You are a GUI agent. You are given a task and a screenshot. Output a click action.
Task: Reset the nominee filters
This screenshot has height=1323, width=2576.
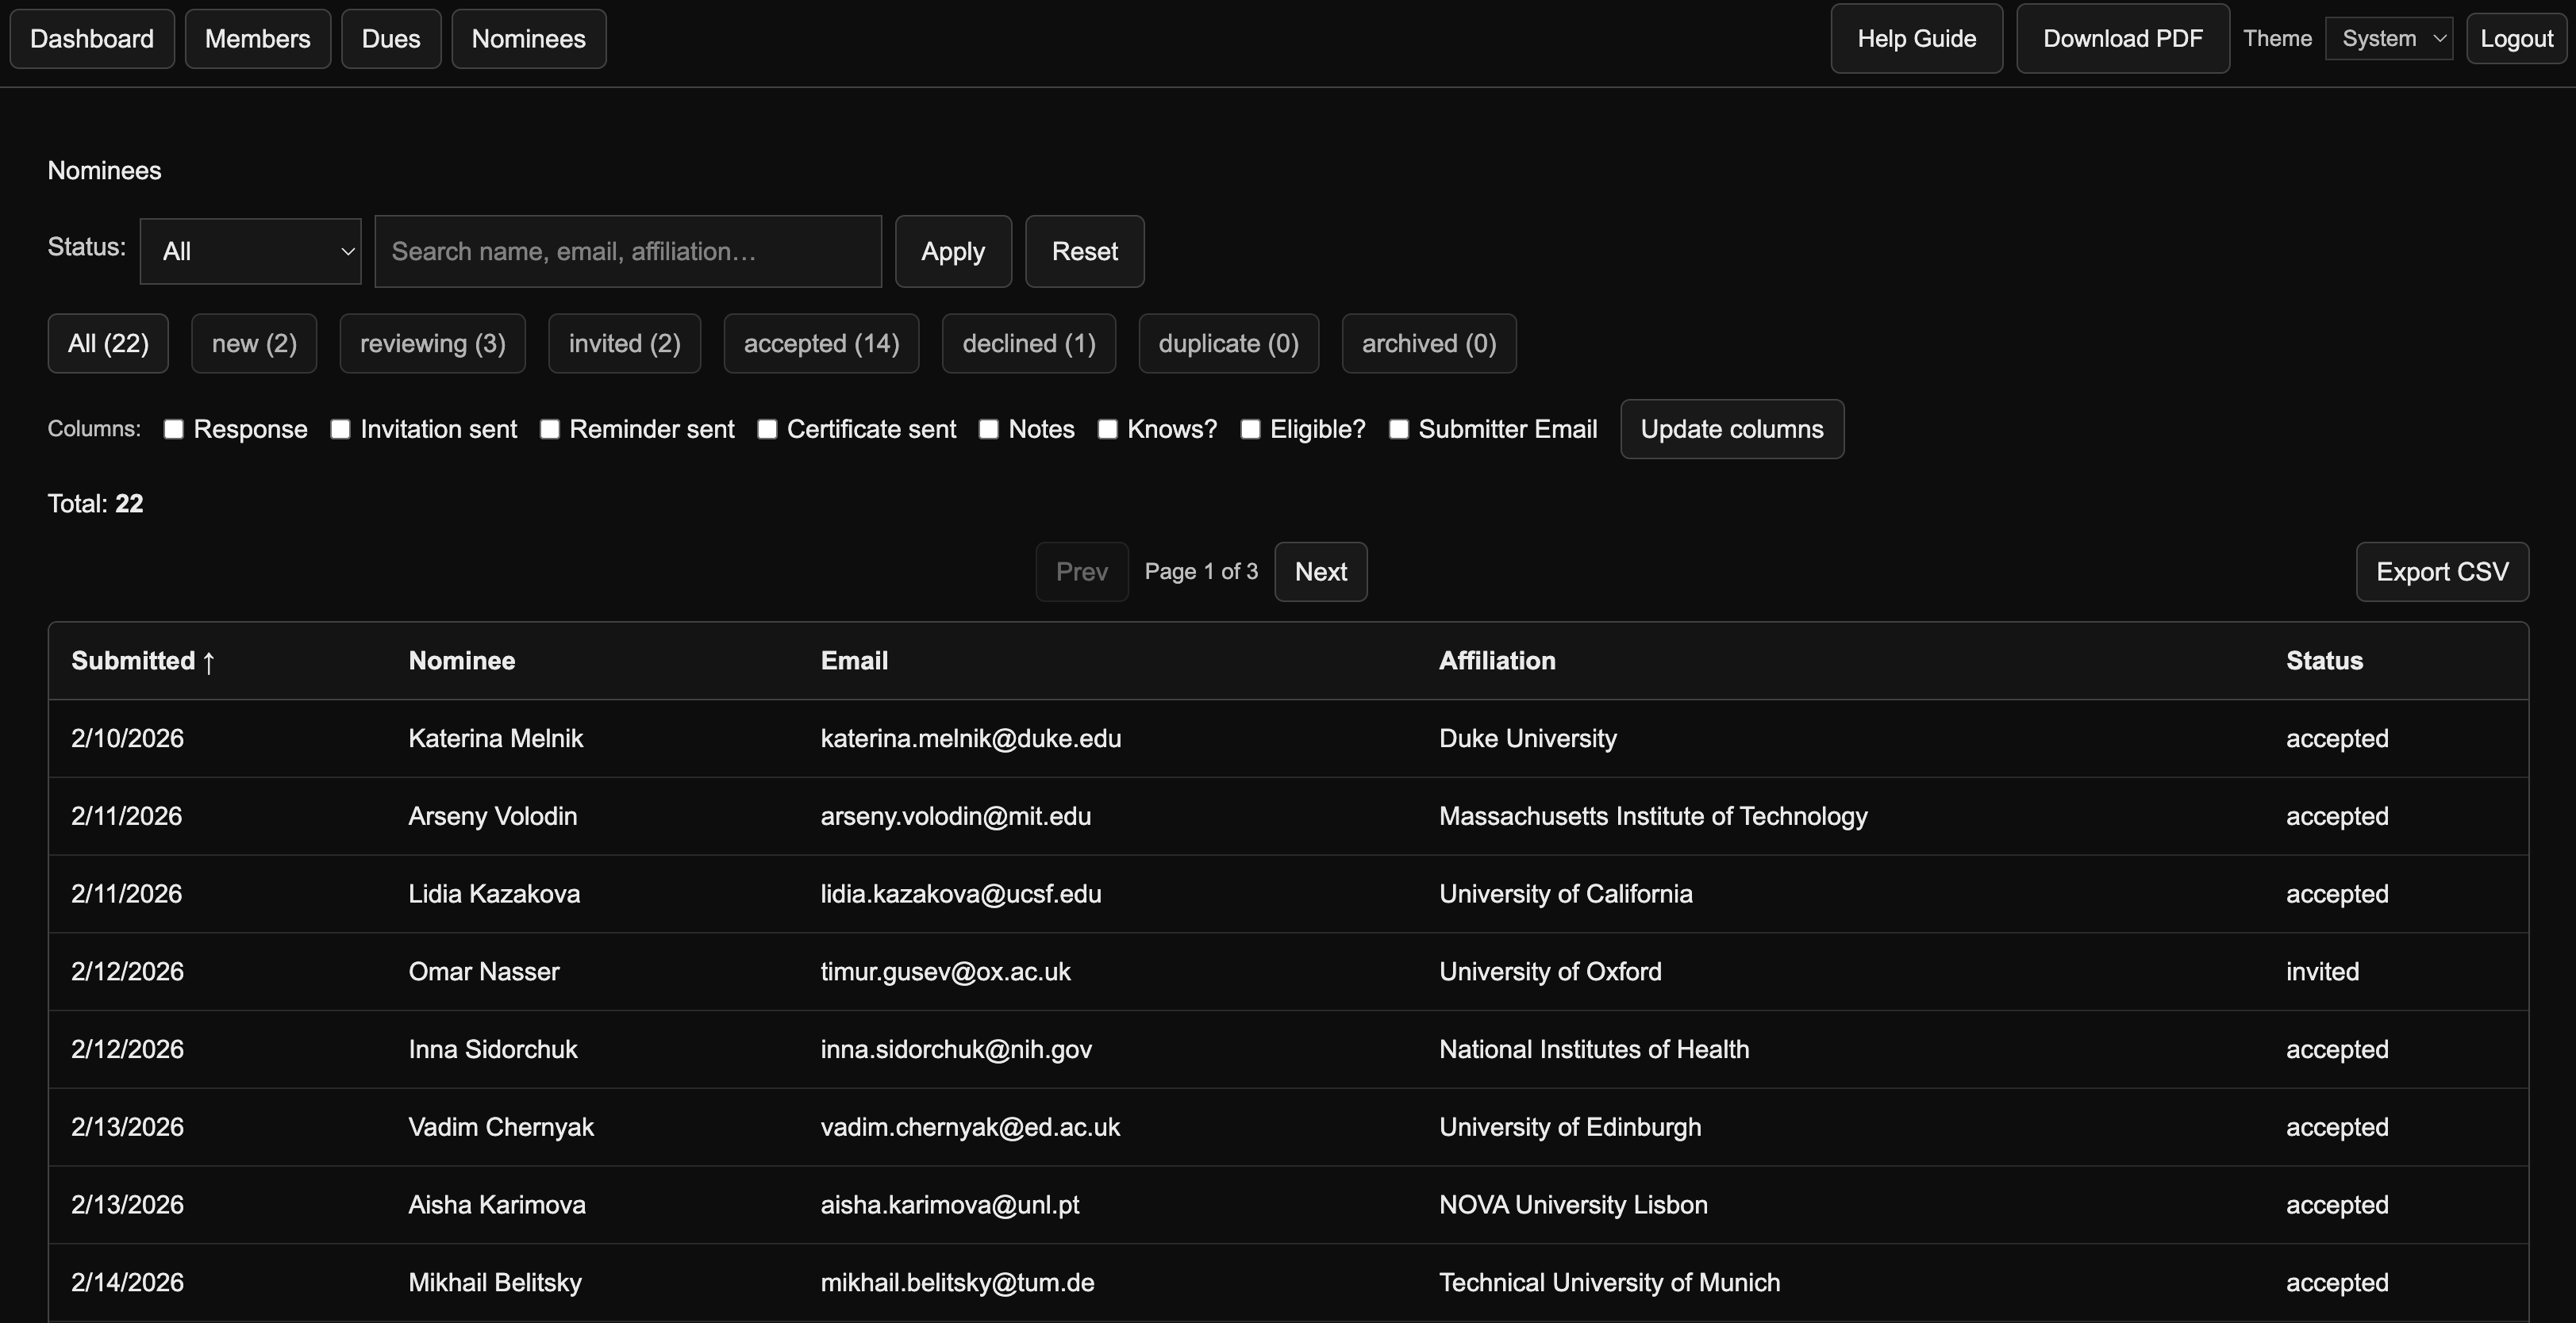click(x=1084, y=251)
